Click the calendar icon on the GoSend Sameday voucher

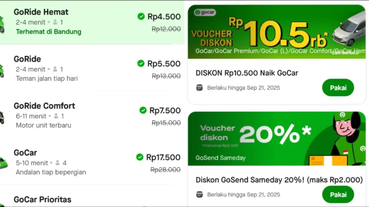[x=200, y=194]
